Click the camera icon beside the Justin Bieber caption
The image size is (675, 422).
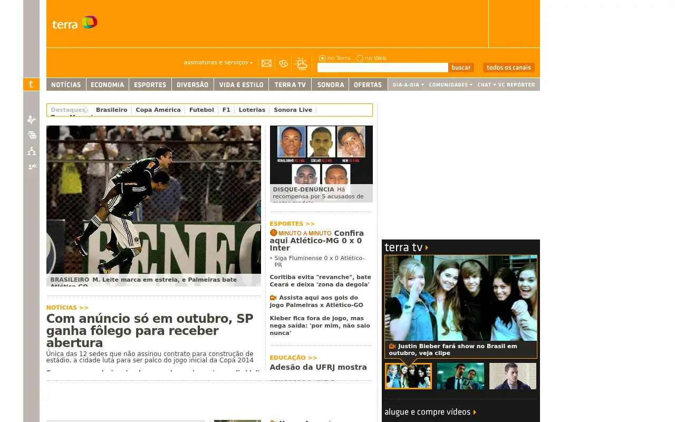click(x=392, y=347)
